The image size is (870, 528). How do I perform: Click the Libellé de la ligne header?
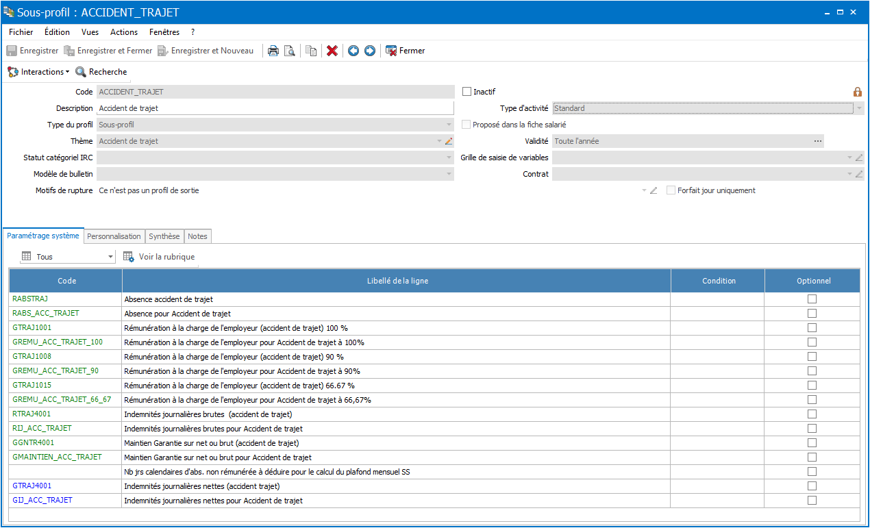point(397,281)
